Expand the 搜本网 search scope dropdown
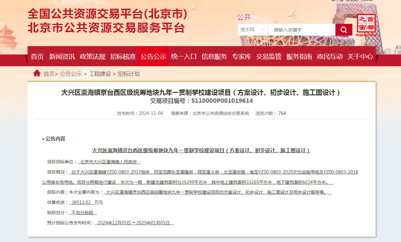Screen dimensions: 401x242 pos(253,30)
